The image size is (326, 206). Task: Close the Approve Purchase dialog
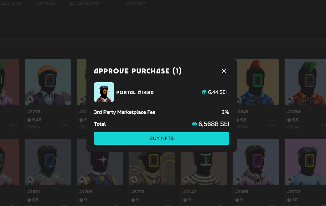pos(224,71)
